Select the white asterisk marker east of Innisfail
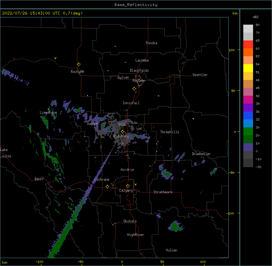 [158, 96]
